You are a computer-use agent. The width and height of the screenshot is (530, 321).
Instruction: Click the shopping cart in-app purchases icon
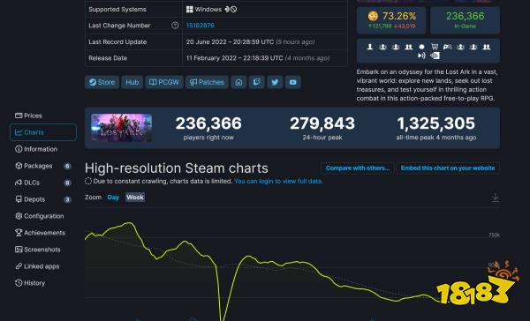[x=435, y=47]
